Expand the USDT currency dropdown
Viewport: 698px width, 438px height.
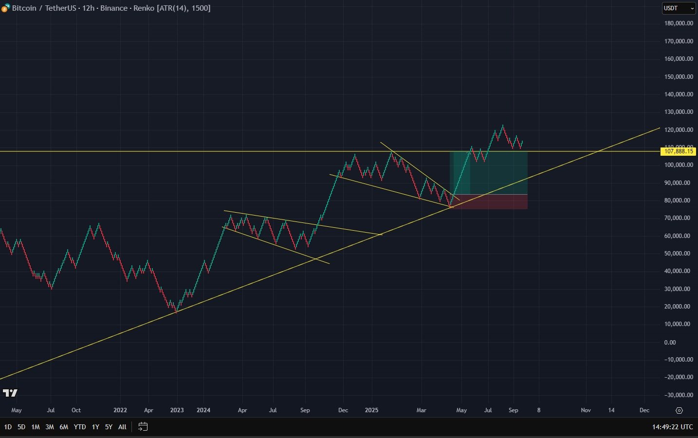pos(679,8)
